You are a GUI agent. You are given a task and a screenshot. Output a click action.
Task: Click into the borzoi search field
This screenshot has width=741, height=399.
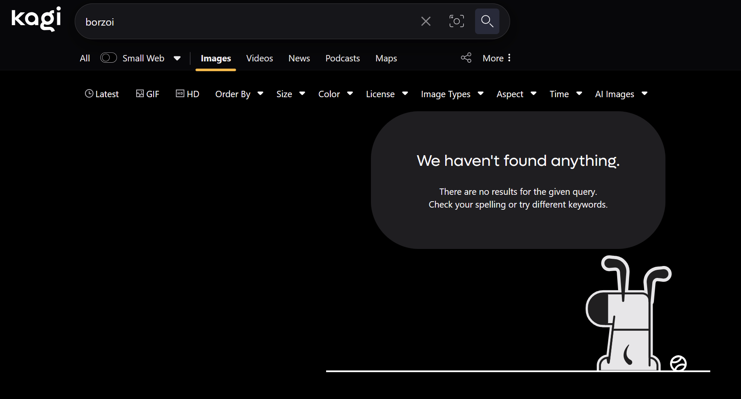click(x=248, y=22)
